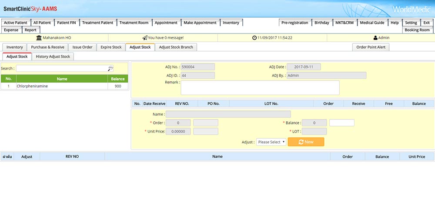
Task: Select the Chlorpheniramine row
Action: pyautogui.click(x=62, y=86)
